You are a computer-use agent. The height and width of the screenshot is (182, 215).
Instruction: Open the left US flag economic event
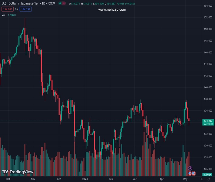(x=190, y=173)
